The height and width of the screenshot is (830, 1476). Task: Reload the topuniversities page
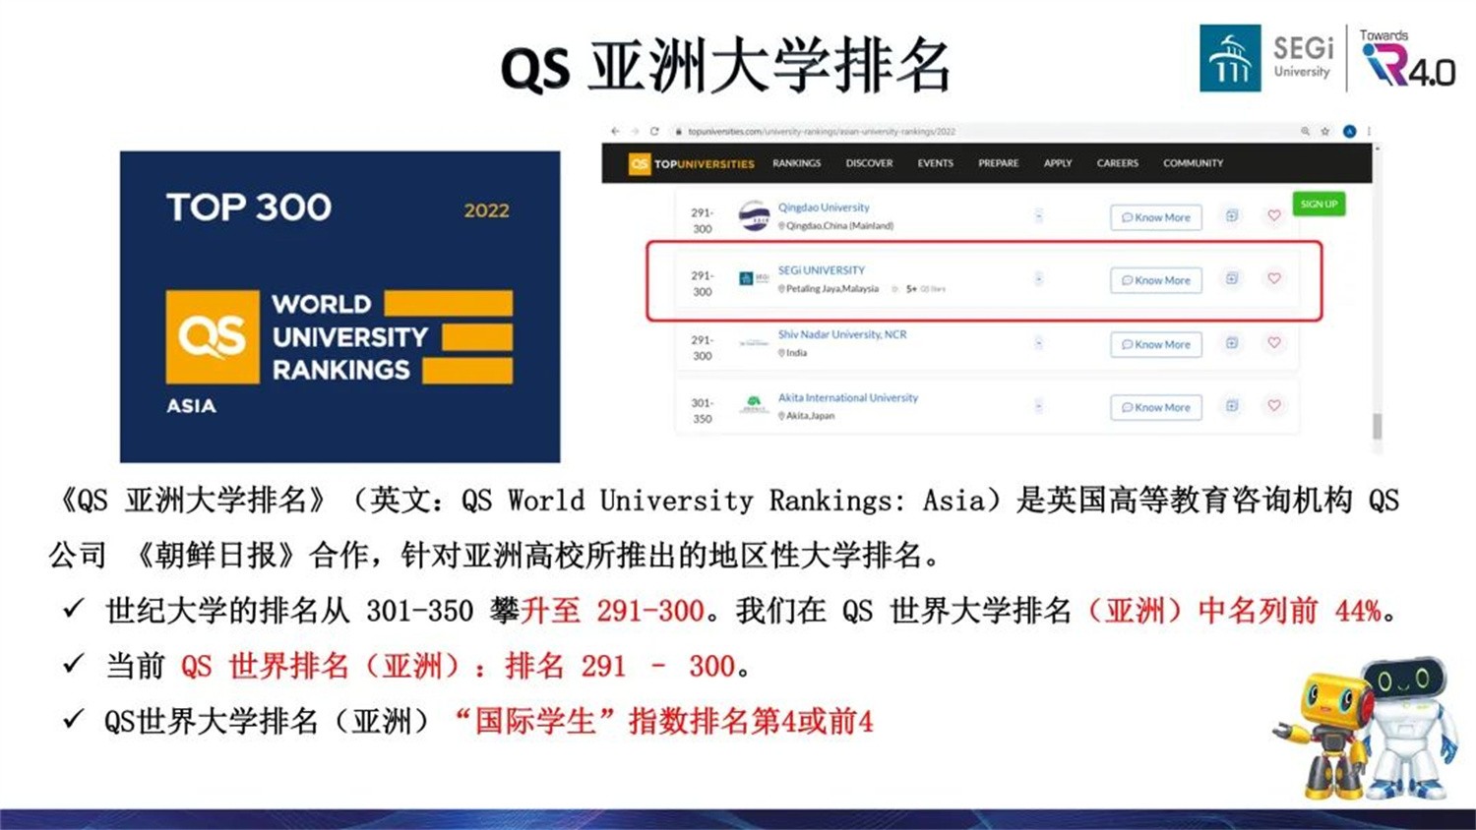click(x=654, y=131)
